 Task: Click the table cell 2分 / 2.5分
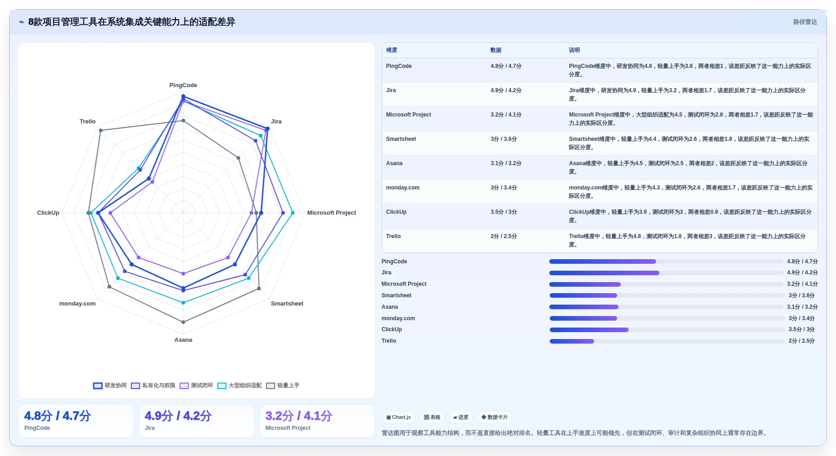(504, 236)
